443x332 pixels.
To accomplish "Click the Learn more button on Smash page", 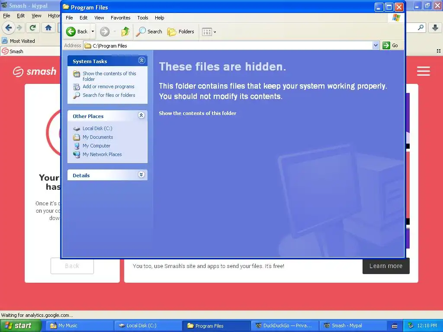I will pos(386,266).
